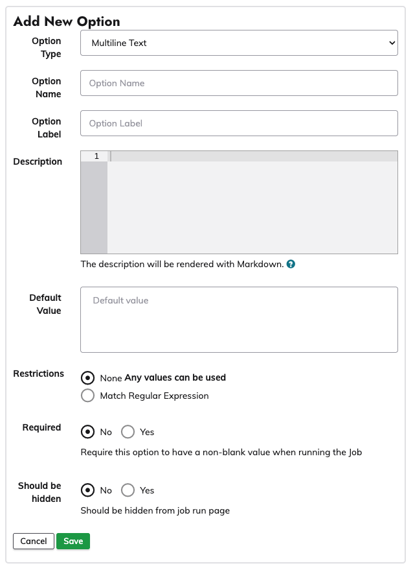
Task: Set Required to Yes
Action: click(x=128, y=431)
